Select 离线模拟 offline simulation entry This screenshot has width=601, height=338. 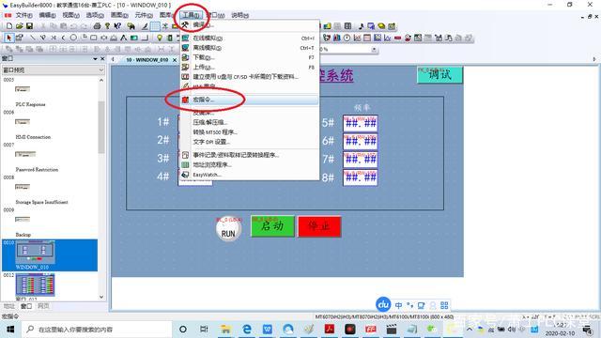(249, 48)
